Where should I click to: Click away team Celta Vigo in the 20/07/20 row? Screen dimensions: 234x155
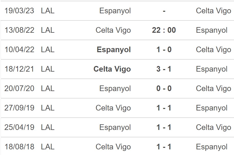coord(213,88)
